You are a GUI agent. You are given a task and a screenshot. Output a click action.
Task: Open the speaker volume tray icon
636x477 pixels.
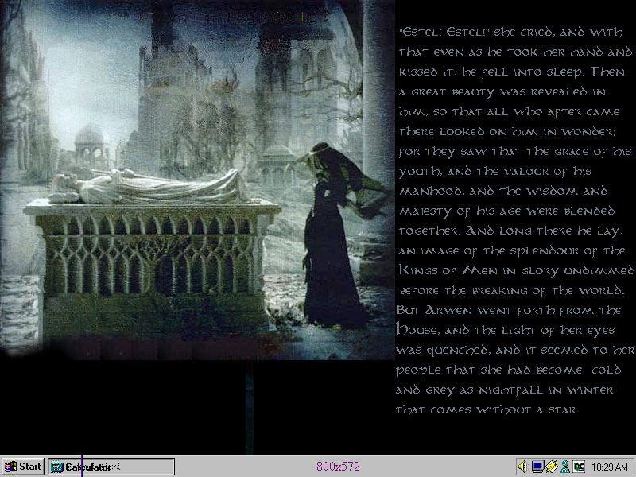523,467
